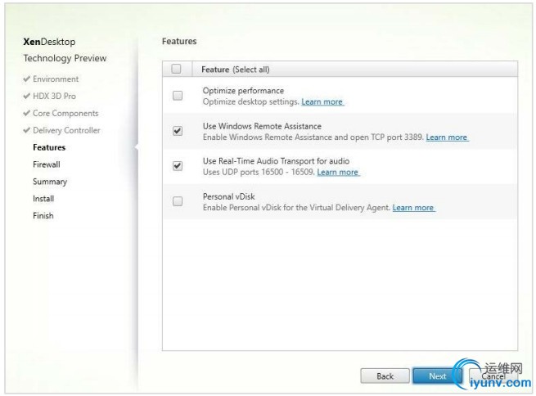The width and height of the screenshot is (536, 396).
Task: Select the HDX 3D Pro step
Action: coord(54,97)
